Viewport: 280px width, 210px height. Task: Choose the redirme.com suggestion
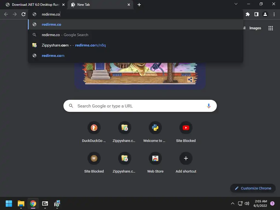pos(136,56)
